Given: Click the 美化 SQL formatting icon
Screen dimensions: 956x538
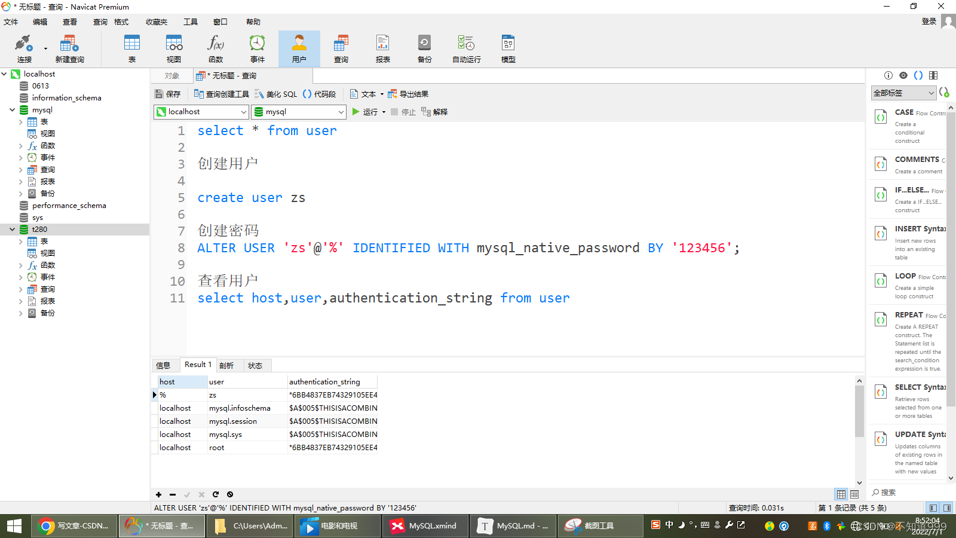Looking at the screenshot, I should [276, 93].
